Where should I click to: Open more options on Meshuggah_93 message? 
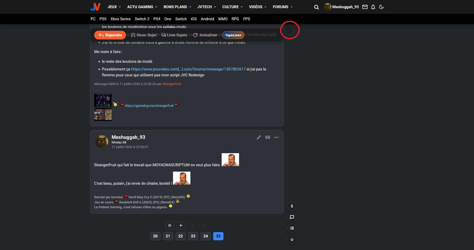pyautogui.click(x=276, y=137)
